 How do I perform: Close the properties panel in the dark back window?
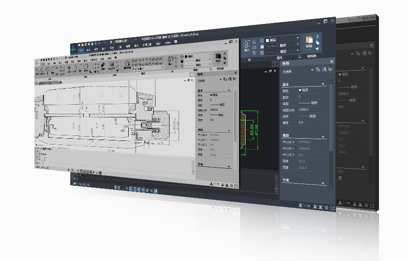tap(371, 45)
